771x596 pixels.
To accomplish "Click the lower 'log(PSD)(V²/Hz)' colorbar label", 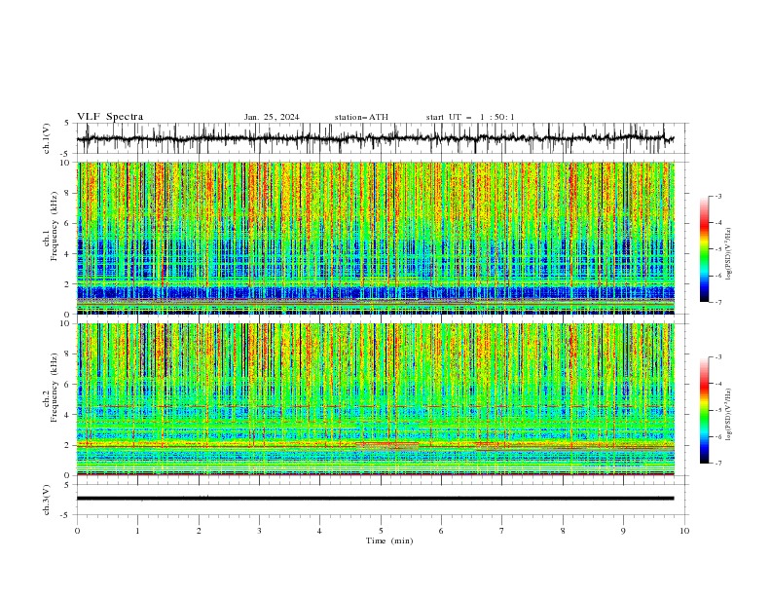I will [x=729, y=414].
